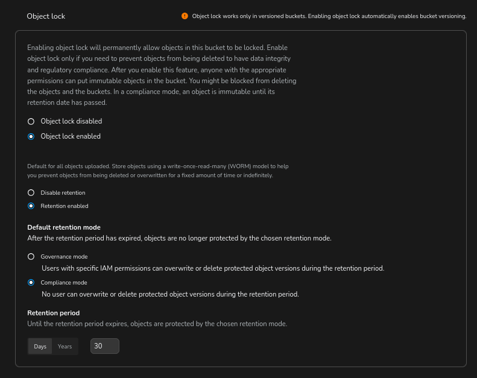Screen dimensions: 477x378
Task: Select Compliance mode radio button
Action: coord(31,283)
